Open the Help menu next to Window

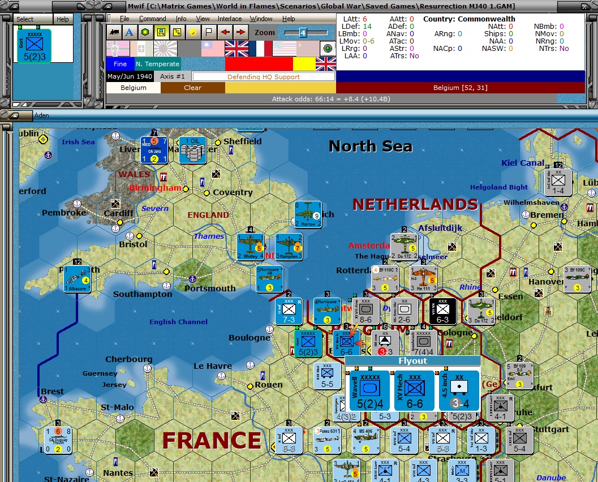click(289, 19)
